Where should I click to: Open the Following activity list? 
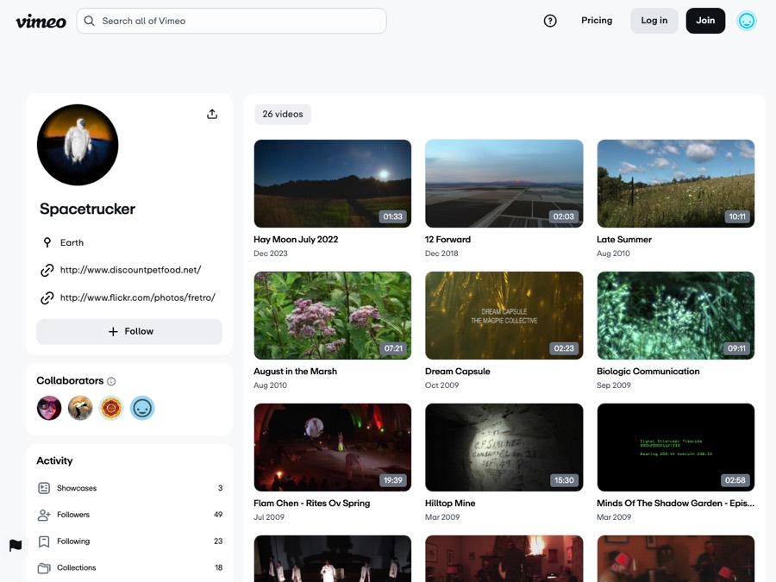[x=129, y=541]
